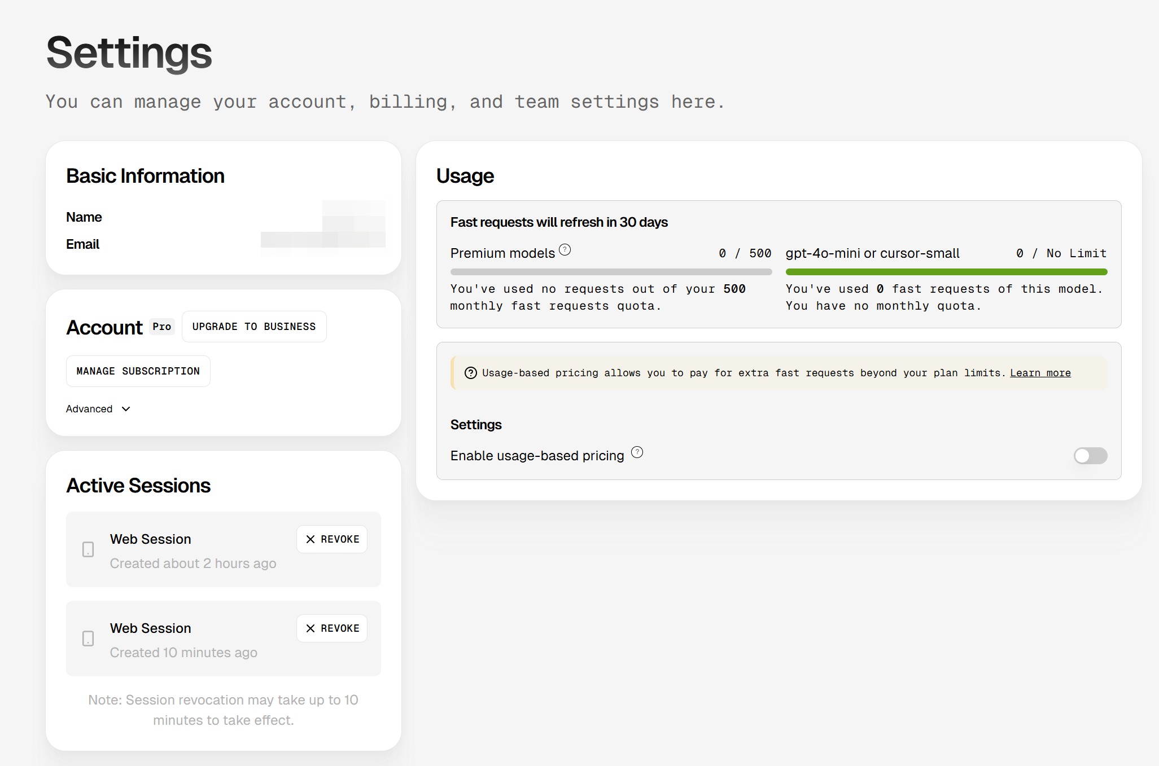Screen dimensions: 1159x766
Task: Enable the usage-based pricing toggle
Action: pyautogui.click(x=1090, y=456)
